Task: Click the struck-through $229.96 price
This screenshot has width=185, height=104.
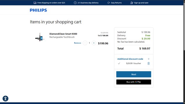Action: click(x=105, y=33)
